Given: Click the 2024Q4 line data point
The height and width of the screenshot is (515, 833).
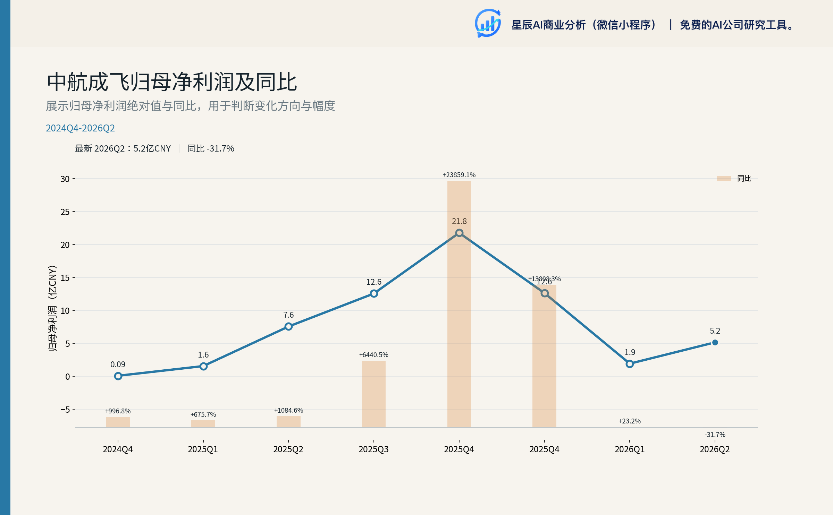Looking at the screenshot, I should tap(118, 376).
